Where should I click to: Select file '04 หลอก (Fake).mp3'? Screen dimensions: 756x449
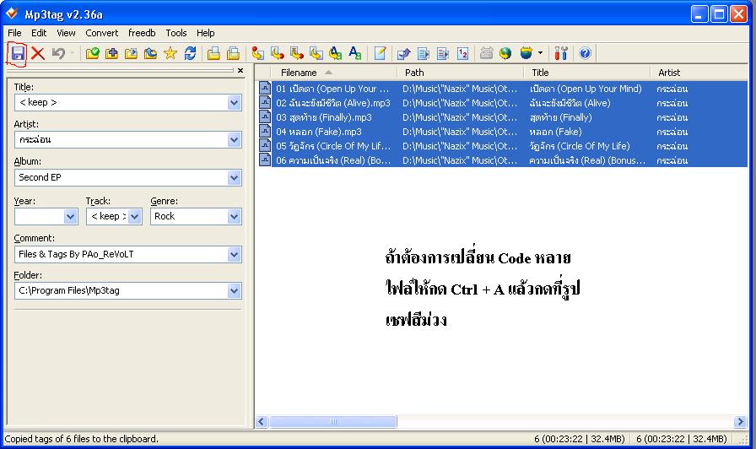[319, 132]
